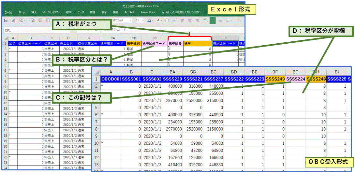This screenshot has width=356, height=173.
Task: Open the ファイル menu tab
Action: click(8, 12)
